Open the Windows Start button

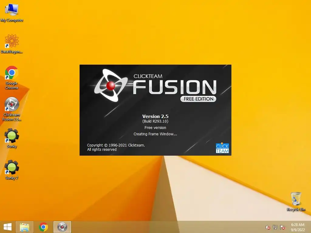pyautogui.click(x=8, y=227)
